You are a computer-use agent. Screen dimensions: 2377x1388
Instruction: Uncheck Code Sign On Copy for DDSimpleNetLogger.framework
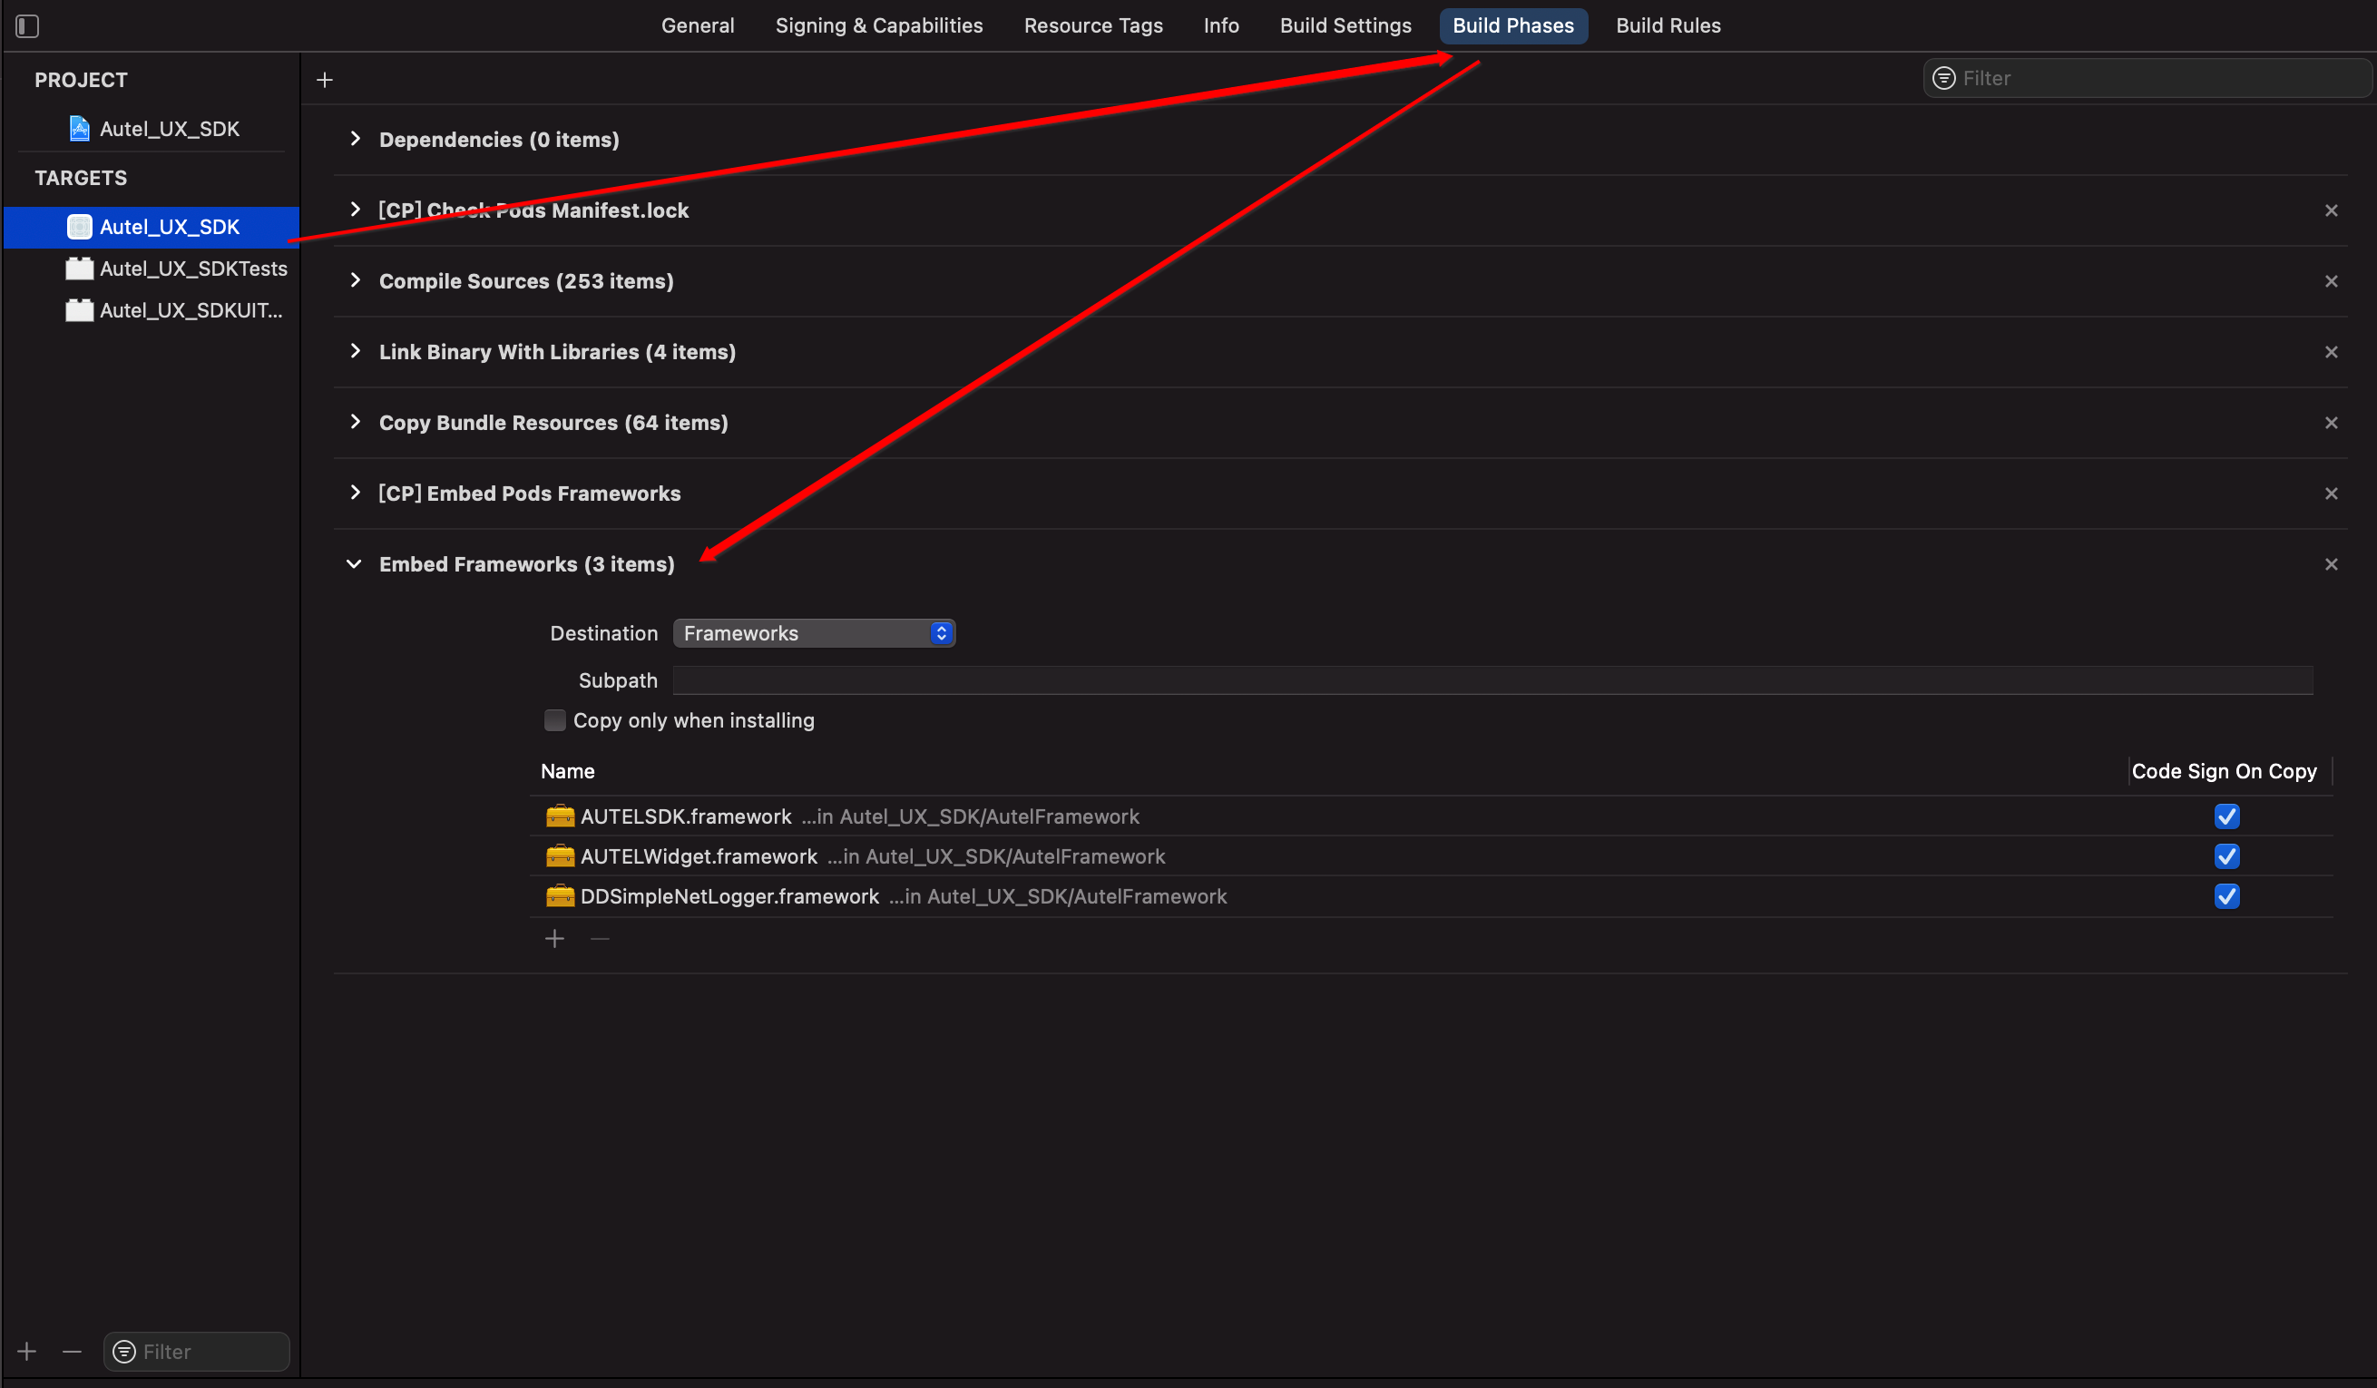coord(2226,895)
